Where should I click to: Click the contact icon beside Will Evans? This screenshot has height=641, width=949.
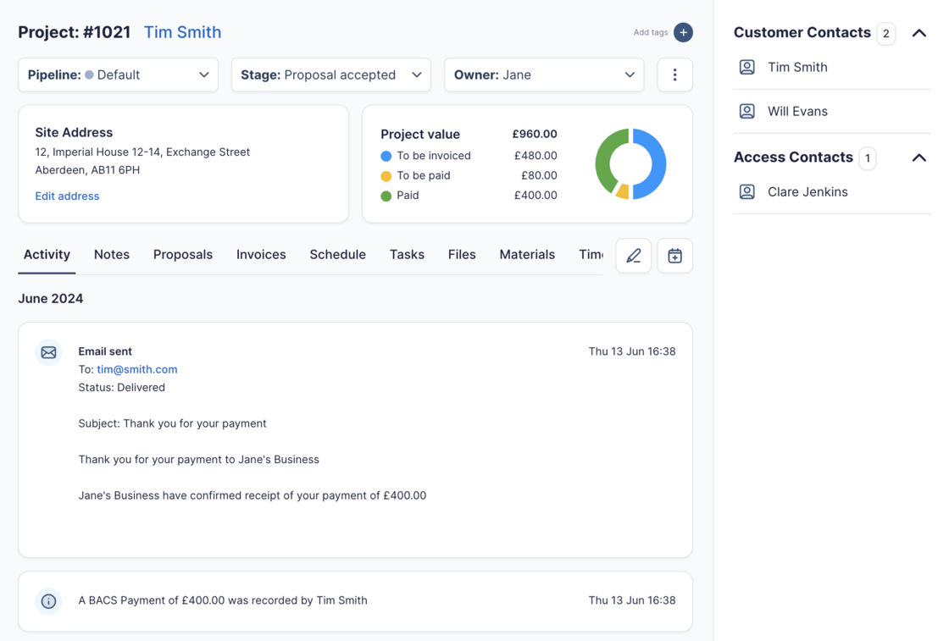(x=746, y=111)
